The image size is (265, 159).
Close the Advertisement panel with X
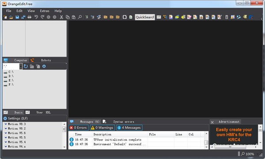click(212, 122)
